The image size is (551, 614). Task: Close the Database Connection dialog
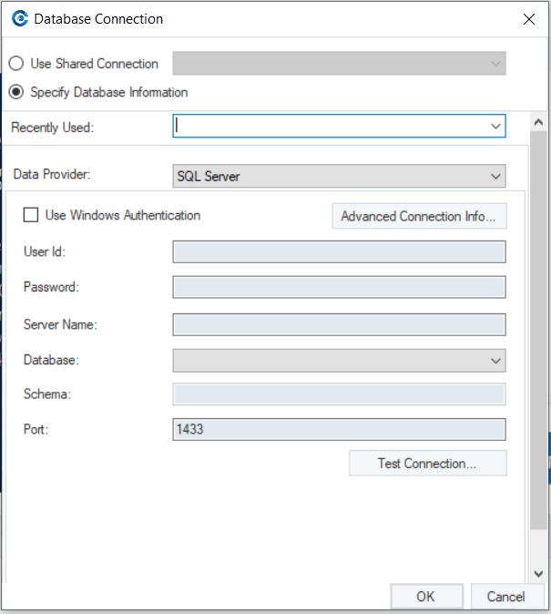pos(529,18)
